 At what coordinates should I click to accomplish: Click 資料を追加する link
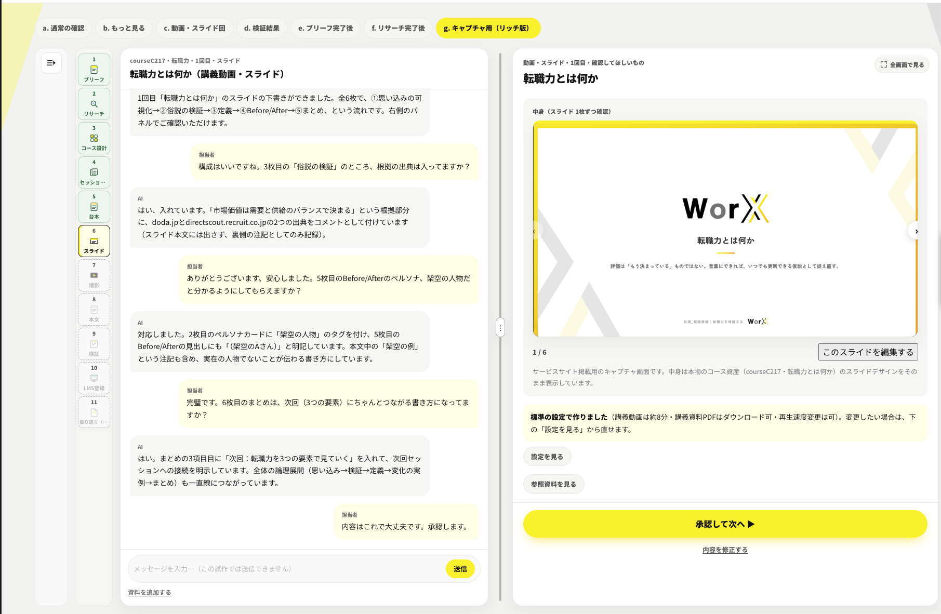click(x=150, y=593)
